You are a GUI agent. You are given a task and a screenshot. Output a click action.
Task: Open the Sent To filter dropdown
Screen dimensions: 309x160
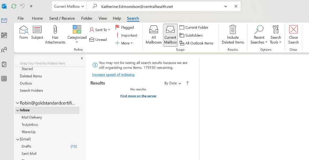pos(100,30)
